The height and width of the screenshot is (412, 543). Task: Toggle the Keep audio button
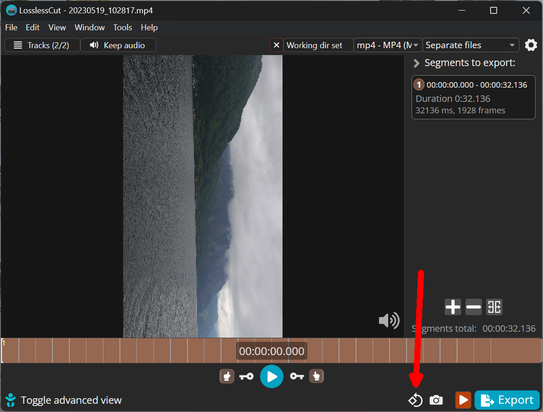click(x=118, y=45)
